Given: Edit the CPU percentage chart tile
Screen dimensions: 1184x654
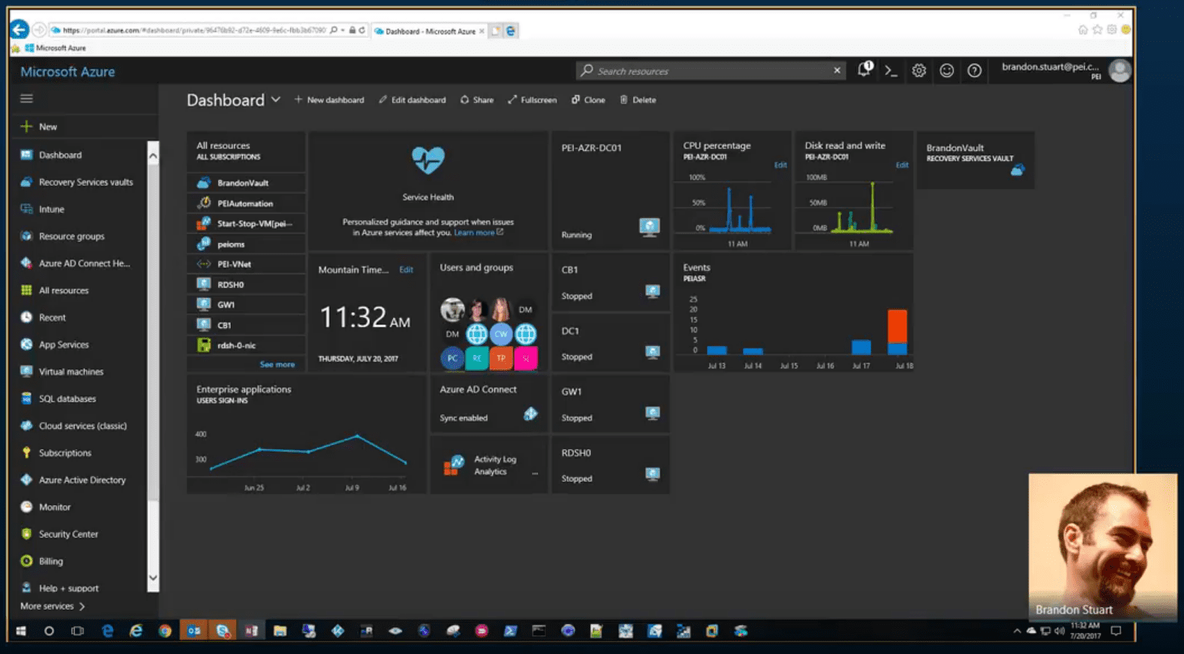Looking at the screenshot, I should 780,165.
